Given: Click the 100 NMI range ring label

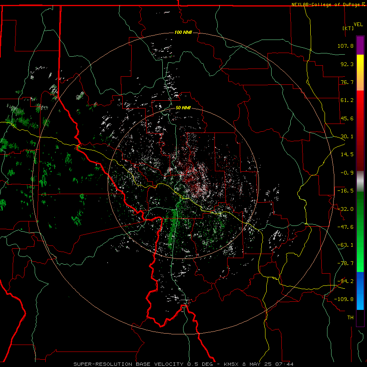Looking at the screenshot, I should coord(183,32).
